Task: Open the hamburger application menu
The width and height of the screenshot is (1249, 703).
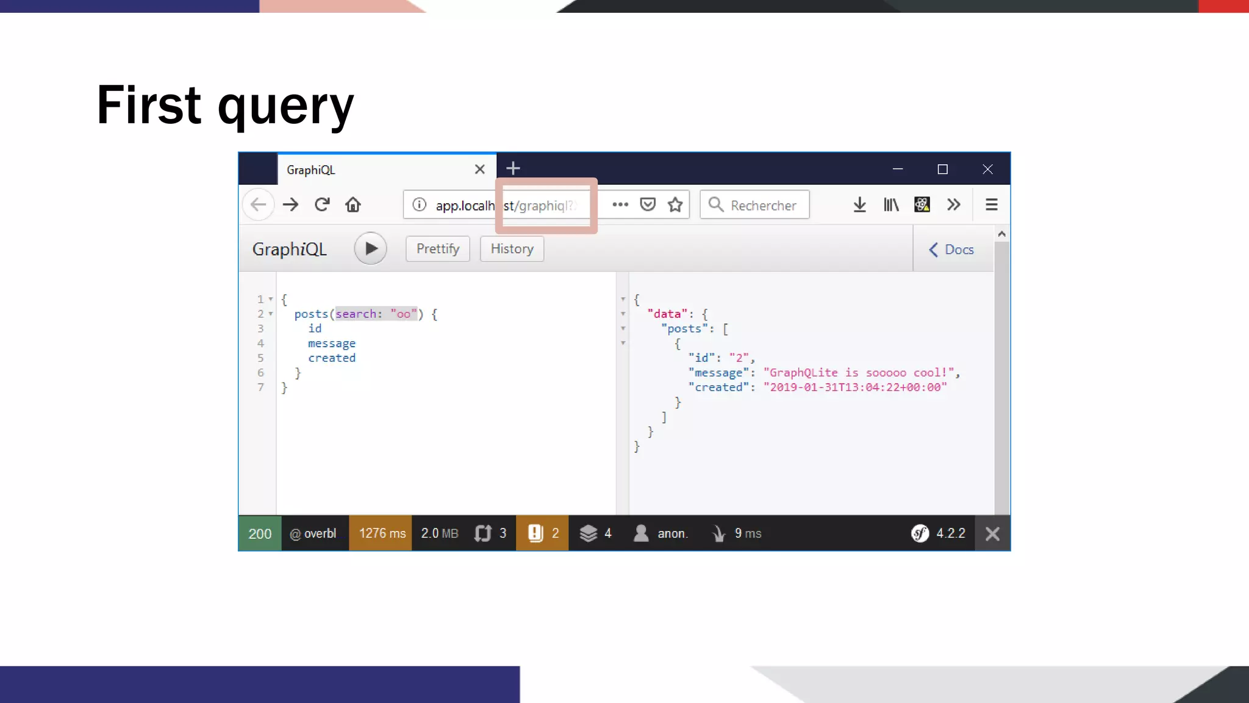Action: 992,204
